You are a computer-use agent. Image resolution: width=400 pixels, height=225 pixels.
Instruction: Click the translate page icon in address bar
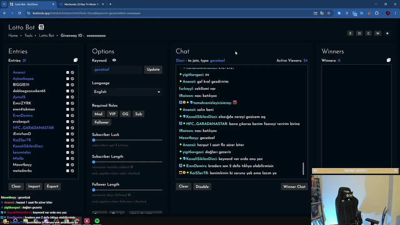click(x=322, y=13)
